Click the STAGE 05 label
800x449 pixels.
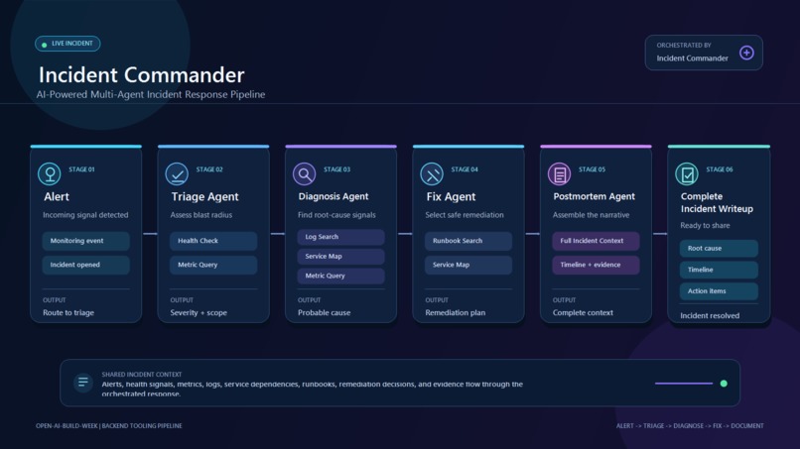(x=592, y=169)
